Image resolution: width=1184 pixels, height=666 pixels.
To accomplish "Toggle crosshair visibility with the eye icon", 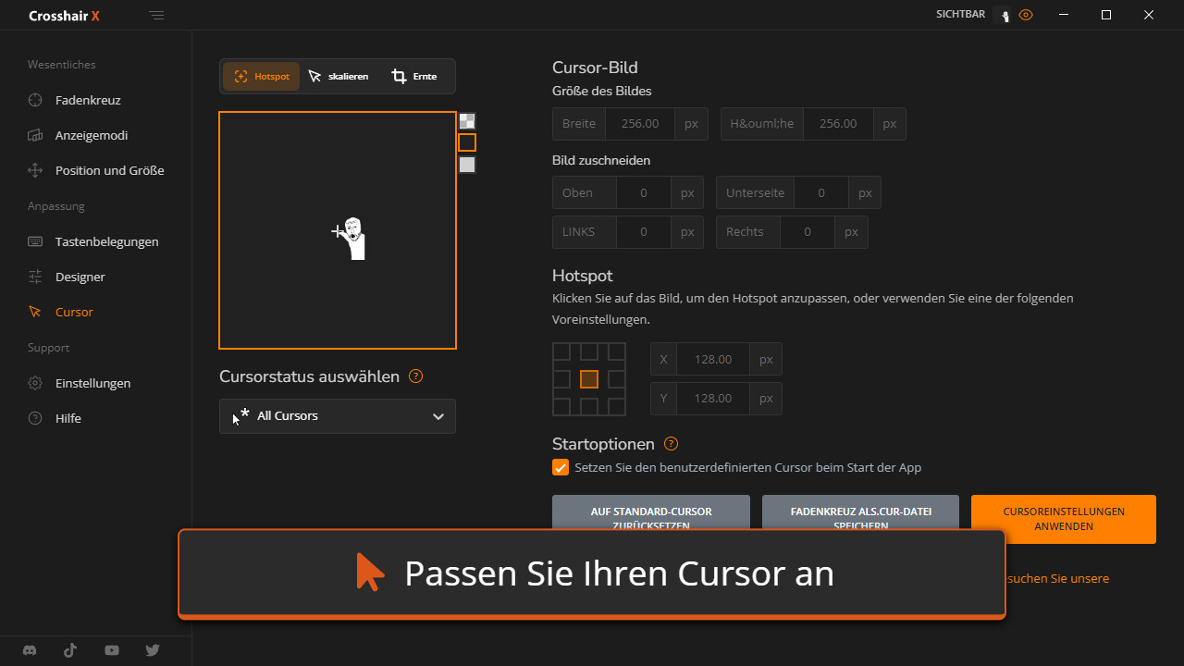I will click(1026, 15).
